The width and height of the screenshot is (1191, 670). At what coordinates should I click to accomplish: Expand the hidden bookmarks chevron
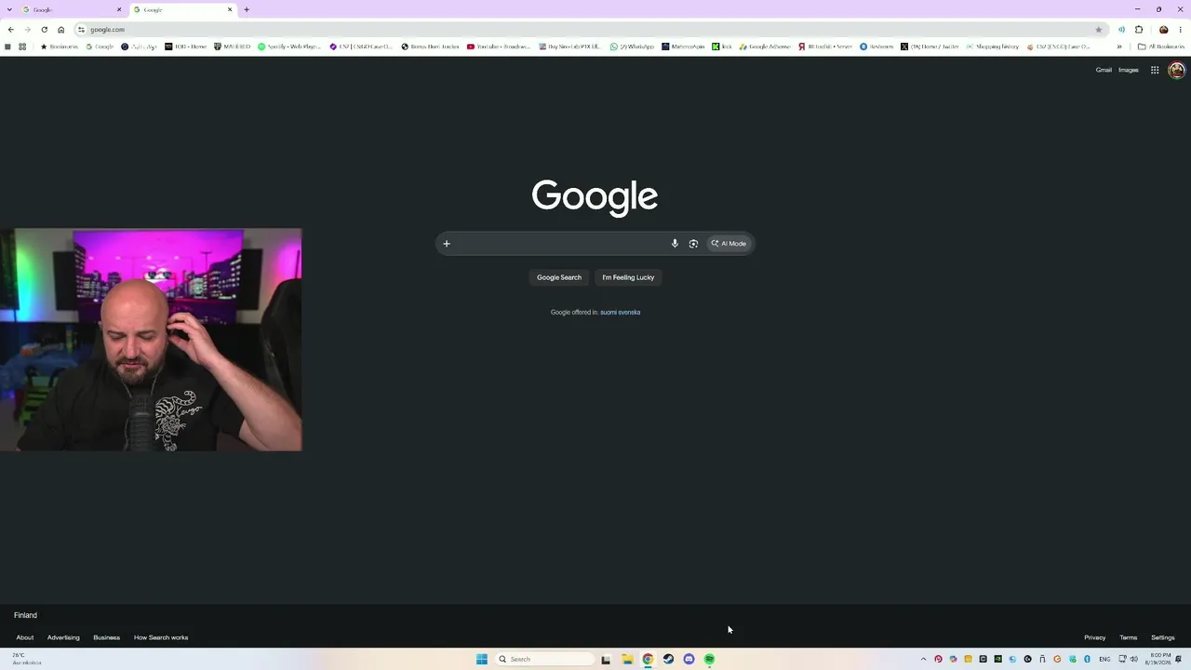click(1119, 47)
